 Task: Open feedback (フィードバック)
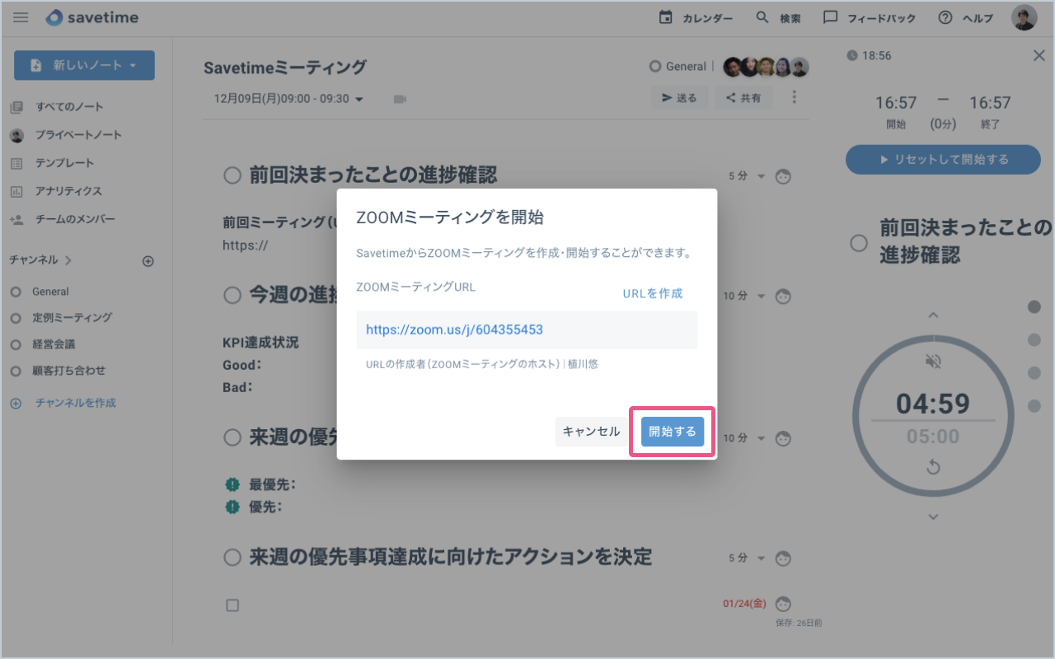click(870, 18)
